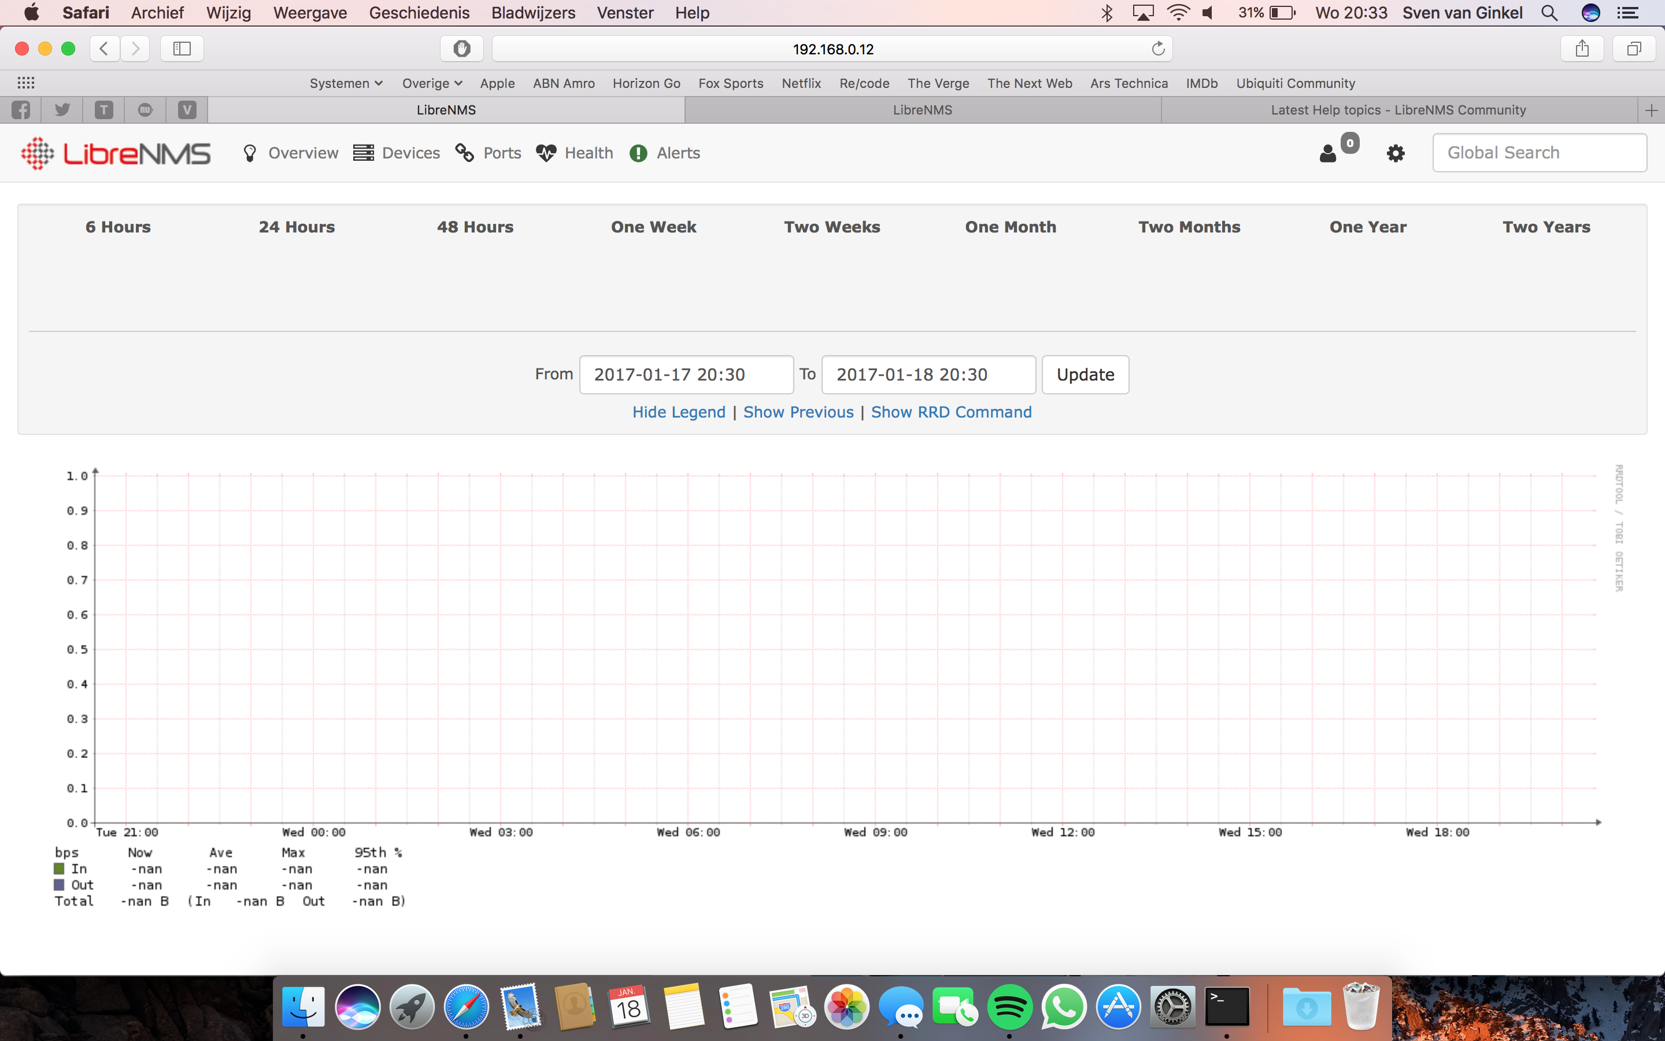Open the Twitter pinned tab
The image size is (1665, 1041).
[62, 110]
